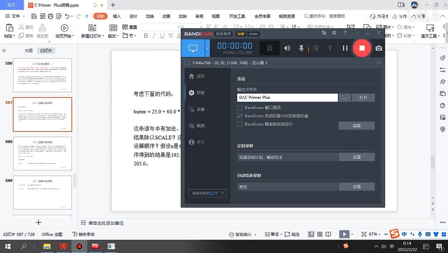Click the save icon in WPS quick toolbar
This screenshot has width=448, height=253.
[34, 16]
